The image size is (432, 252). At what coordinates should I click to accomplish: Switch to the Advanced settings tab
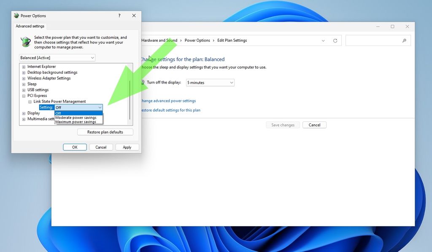click(30, 26)
